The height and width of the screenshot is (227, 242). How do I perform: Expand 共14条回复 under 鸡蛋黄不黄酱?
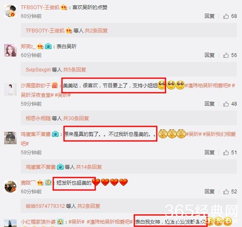(x=89, y=167)
